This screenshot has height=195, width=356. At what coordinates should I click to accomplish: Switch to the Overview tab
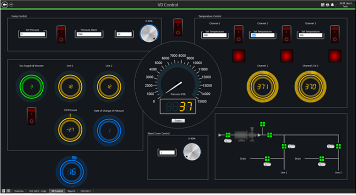click(x=19, y=191)
